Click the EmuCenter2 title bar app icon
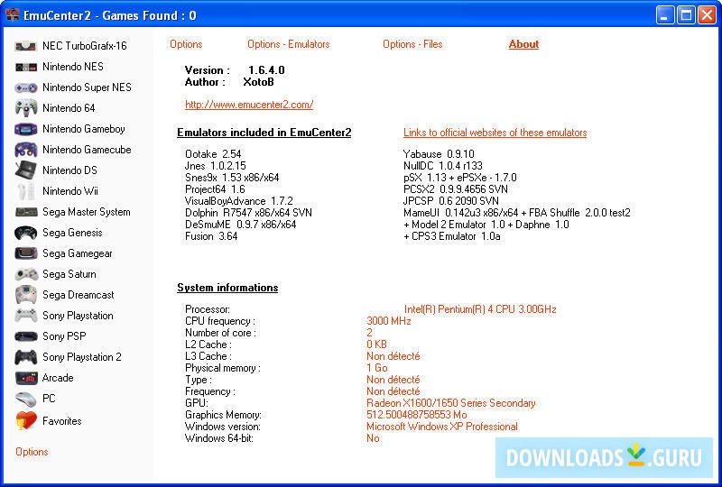The height and width of the screenshot is (487, 722). coord(13,14)
